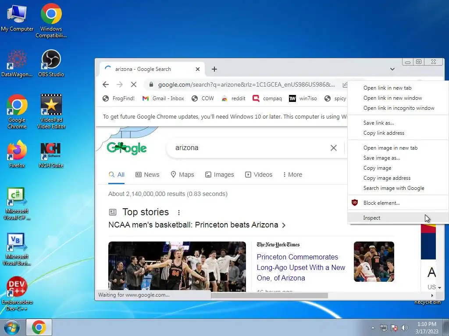Viewport: 449px width, 336px height.
Task: Open the reddit bookmark
Action: [233, 98]
